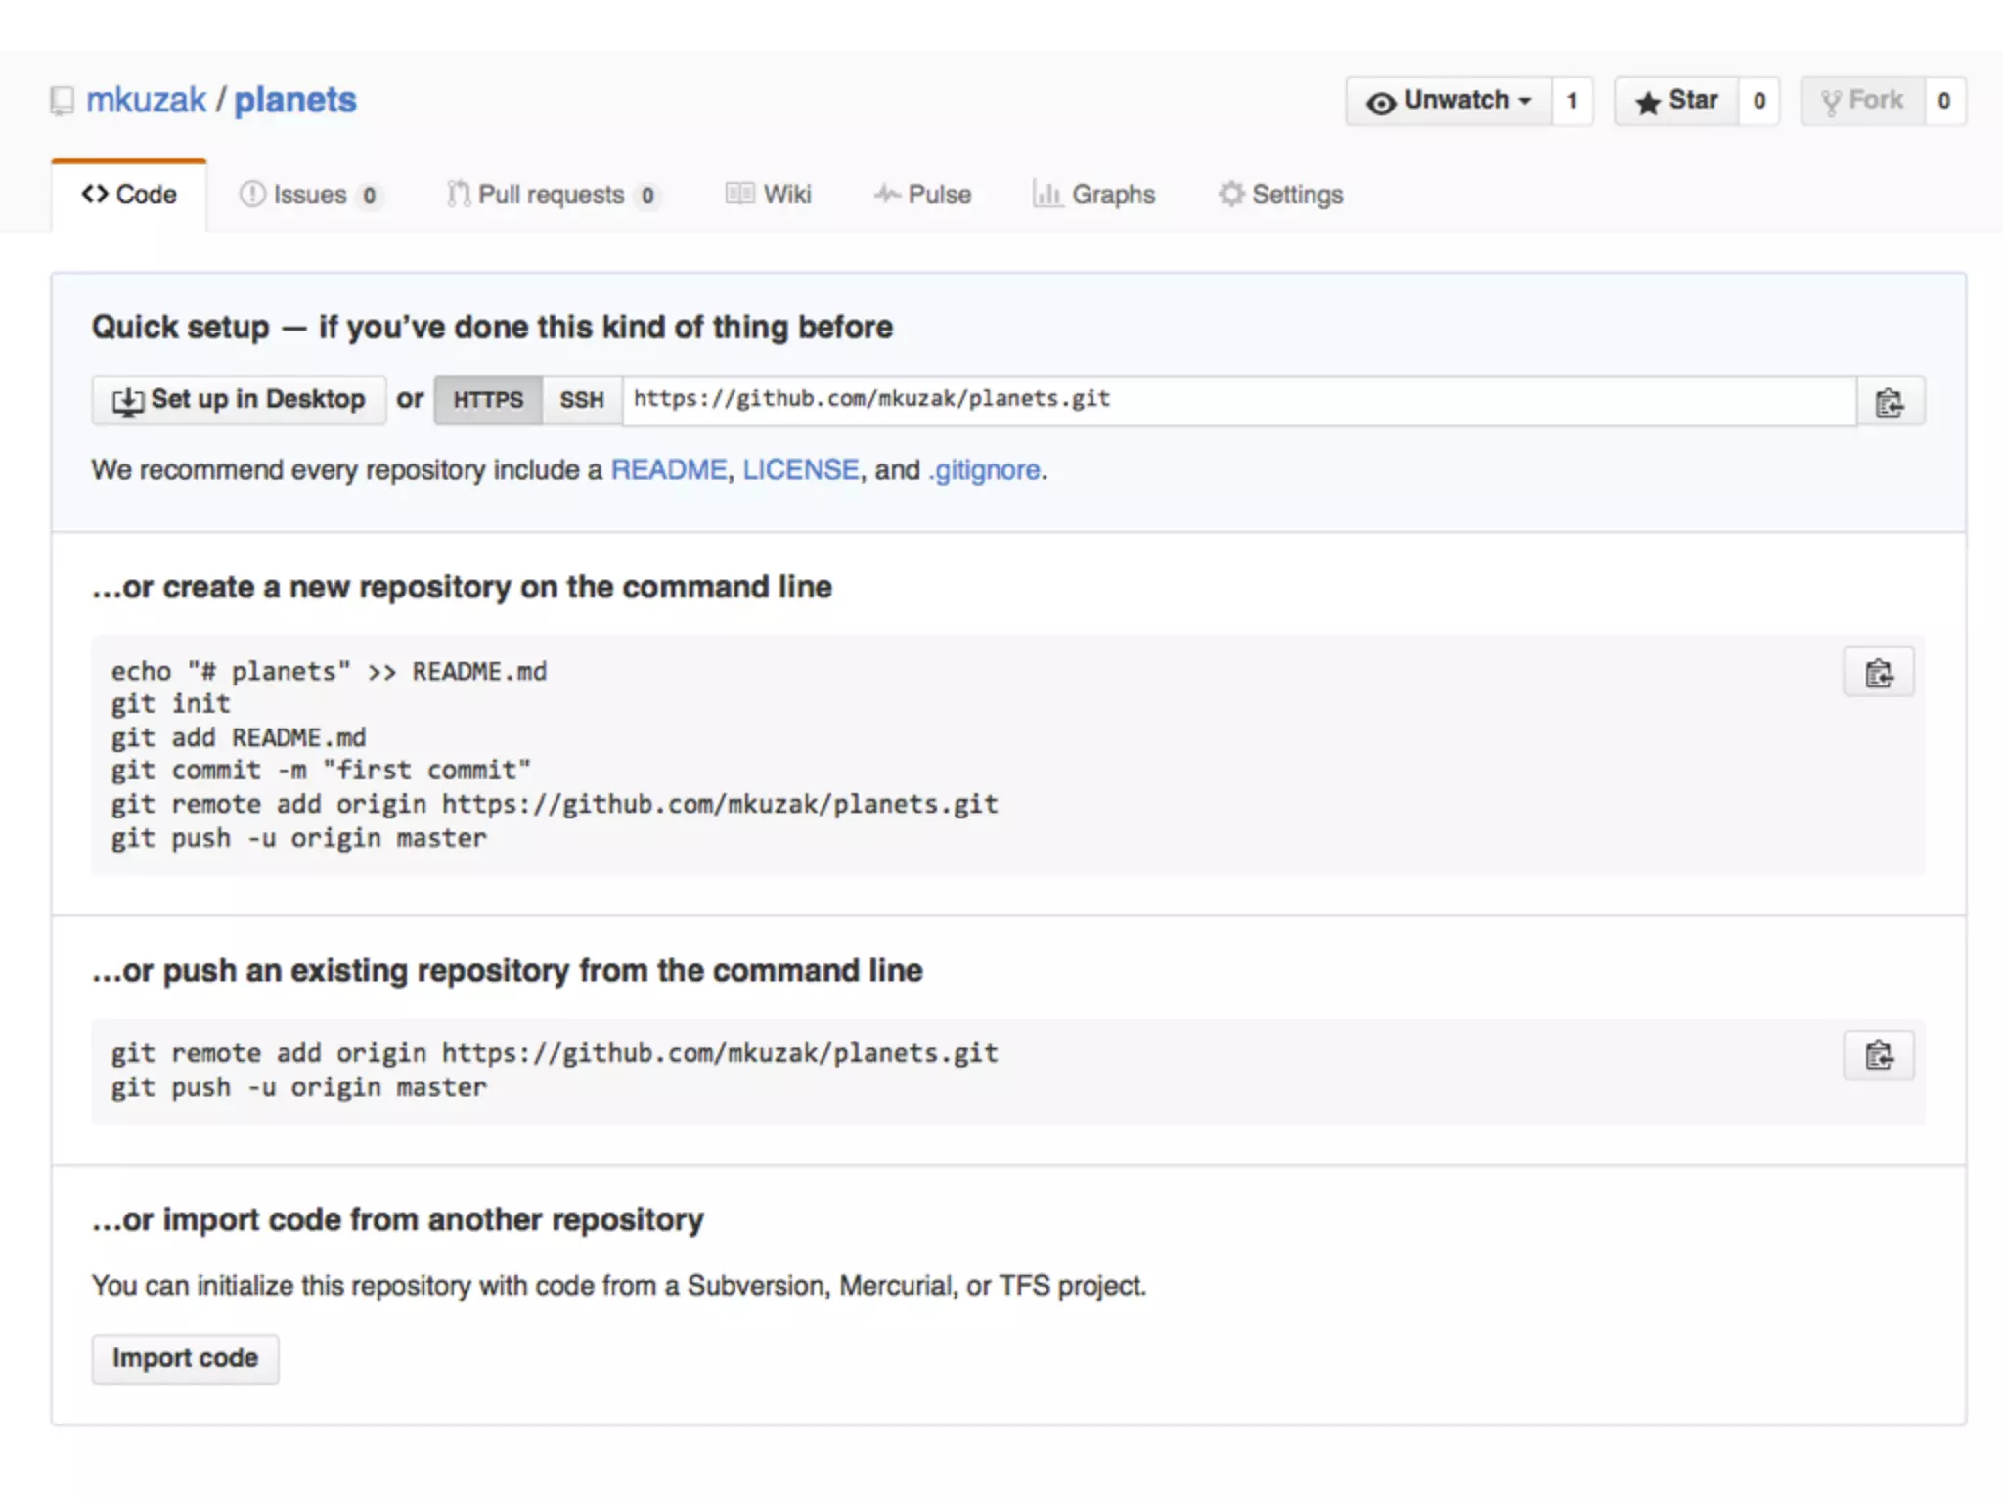This screenshot has height=1502, width=2003.
Task: Click the repository book icon beside mkuzak
Action: [63, 101]
